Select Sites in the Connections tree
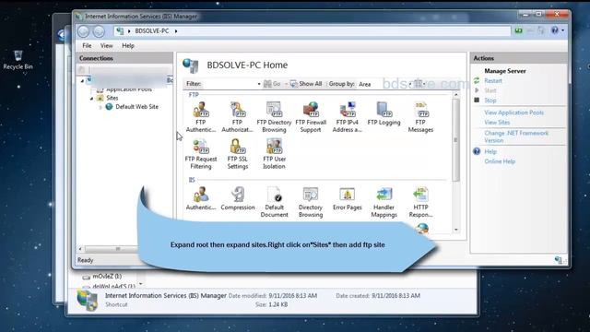This screenshot has width=590, height=332. [112, 98]
